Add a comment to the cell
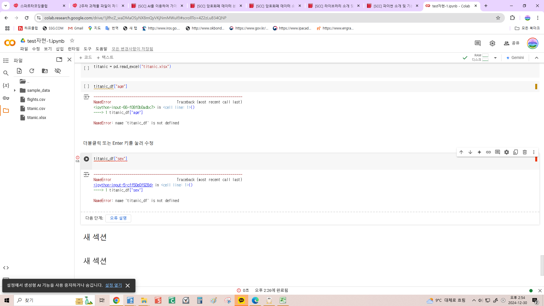Image resolution: width=544 pixels, height=306 pixels. [x=498, y=152]
